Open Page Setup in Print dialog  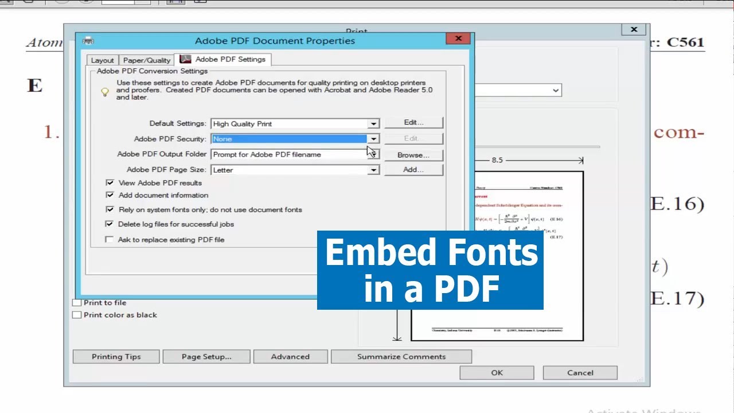click(x=206, y=357)
